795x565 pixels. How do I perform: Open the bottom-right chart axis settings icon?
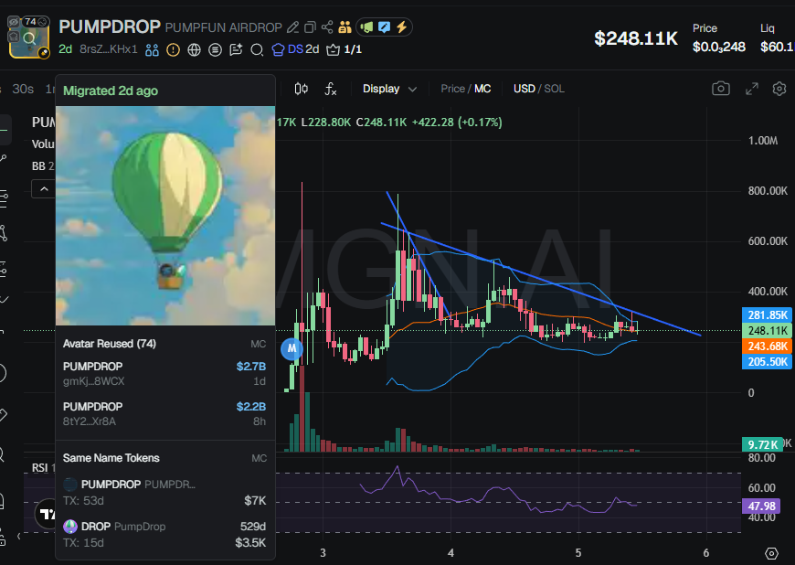click(771, 553)
